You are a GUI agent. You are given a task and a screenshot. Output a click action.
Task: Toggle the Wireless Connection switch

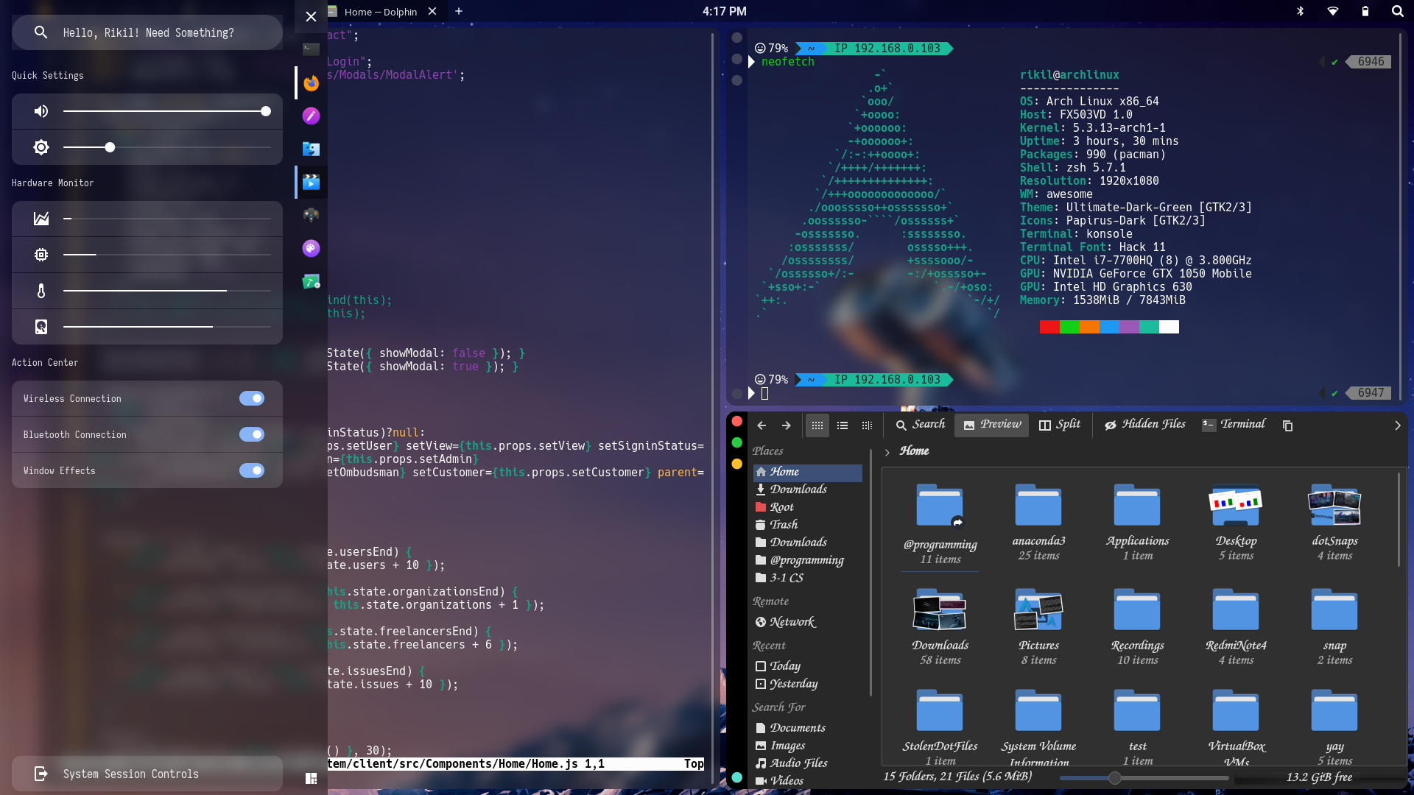click(252, 398)
